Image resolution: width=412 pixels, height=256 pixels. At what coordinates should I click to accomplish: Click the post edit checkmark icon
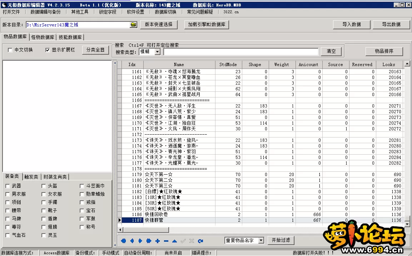[x=183, y=241]
